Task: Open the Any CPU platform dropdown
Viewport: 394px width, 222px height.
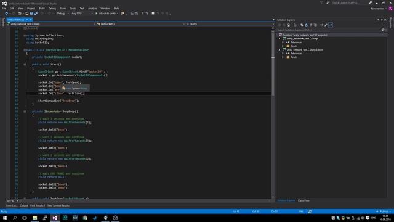Action: (82, 14)
